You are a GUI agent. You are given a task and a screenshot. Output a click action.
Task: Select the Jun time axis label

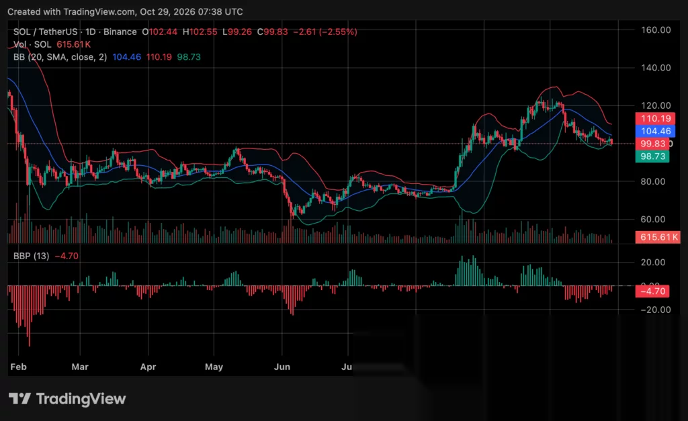[282, 367]
